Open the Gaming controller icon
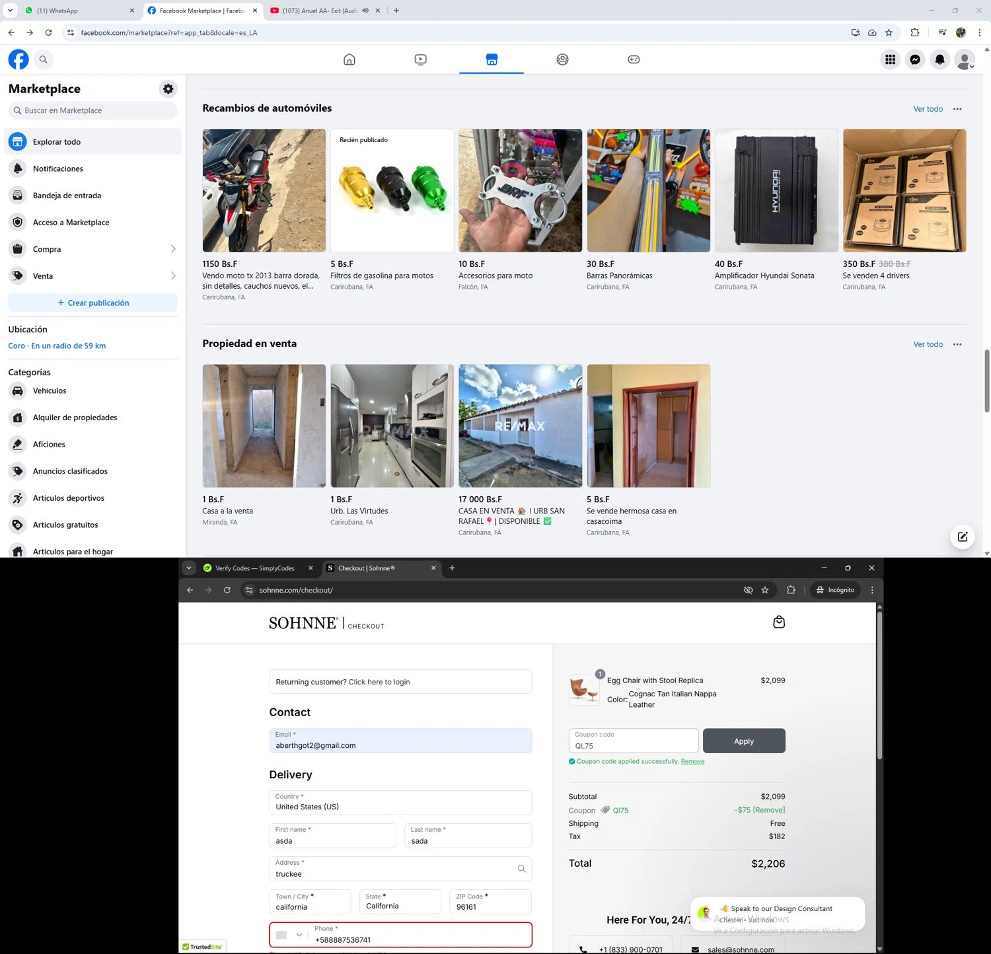Screen dimensions: 991x954 (x=634, y=59)
